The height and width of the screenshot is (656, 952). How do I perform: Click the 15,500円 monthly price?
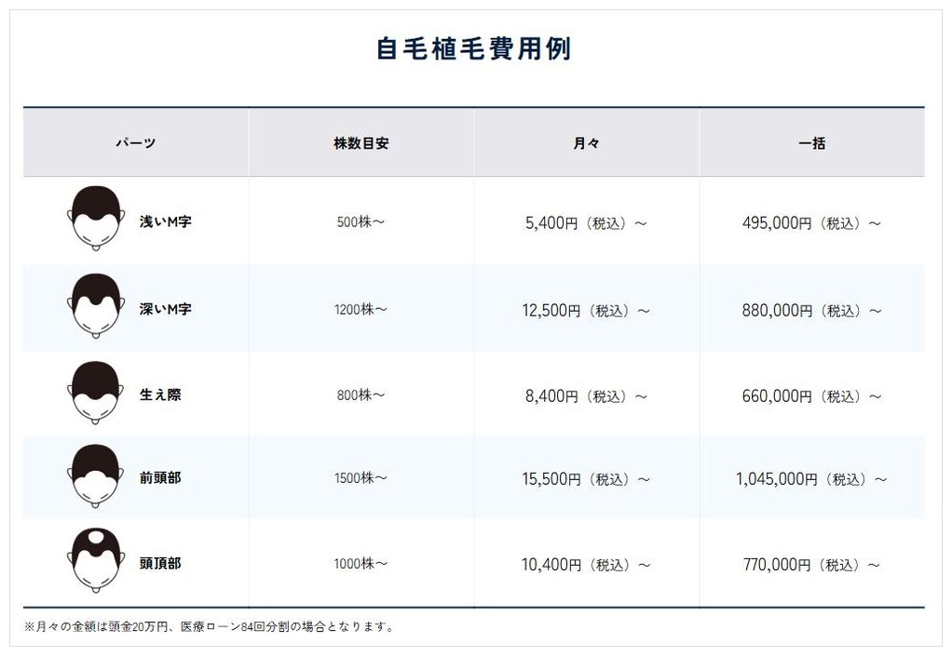587,479
